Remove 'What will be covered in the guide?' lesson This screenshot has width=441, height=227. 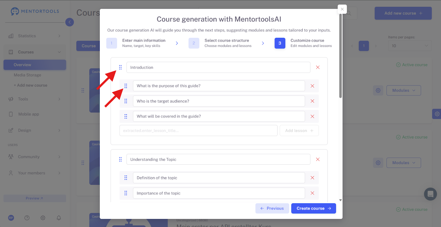tap(312, 116)
